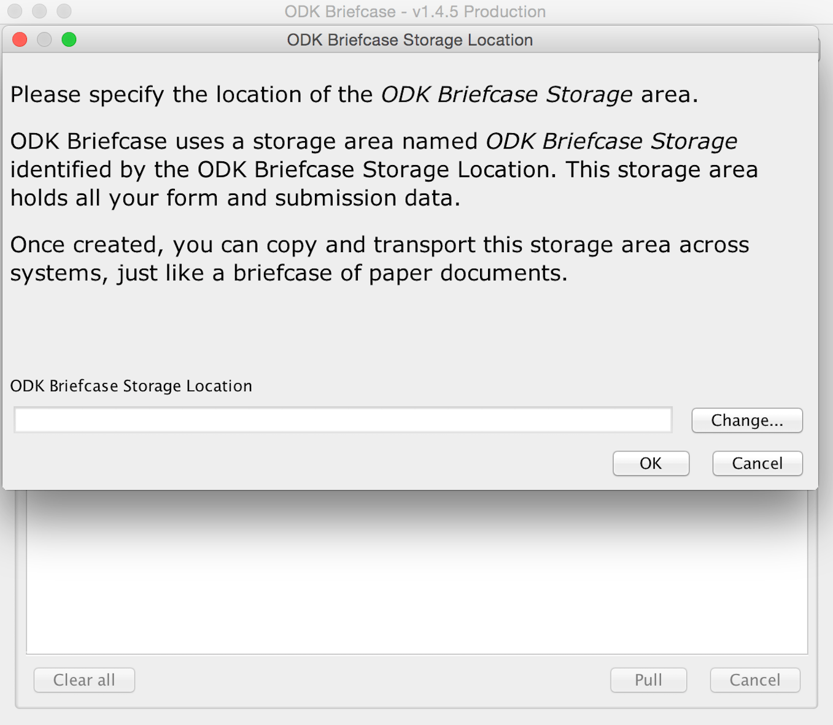Click the main window title bar

(x=415, y=10)
